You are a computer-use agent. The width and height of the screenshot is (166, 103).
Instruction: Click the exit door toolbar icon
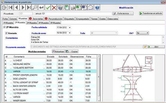[x=4, y=7]
